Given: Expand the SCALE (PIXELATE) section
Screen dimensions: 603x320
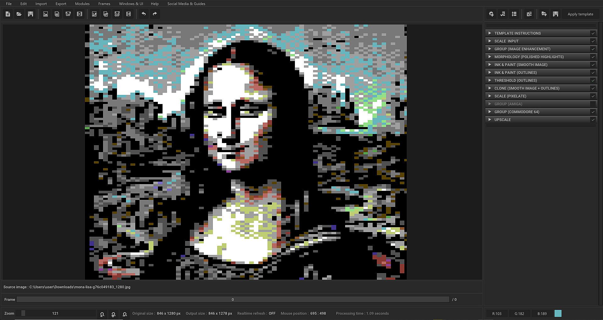Looking at the screenshot, I should 490,96.
